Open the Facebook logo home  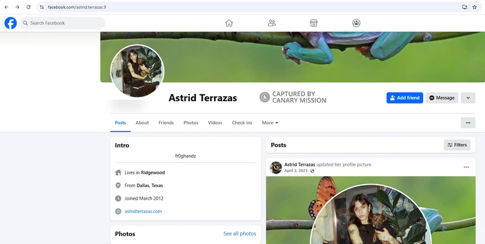coord(10,23)
